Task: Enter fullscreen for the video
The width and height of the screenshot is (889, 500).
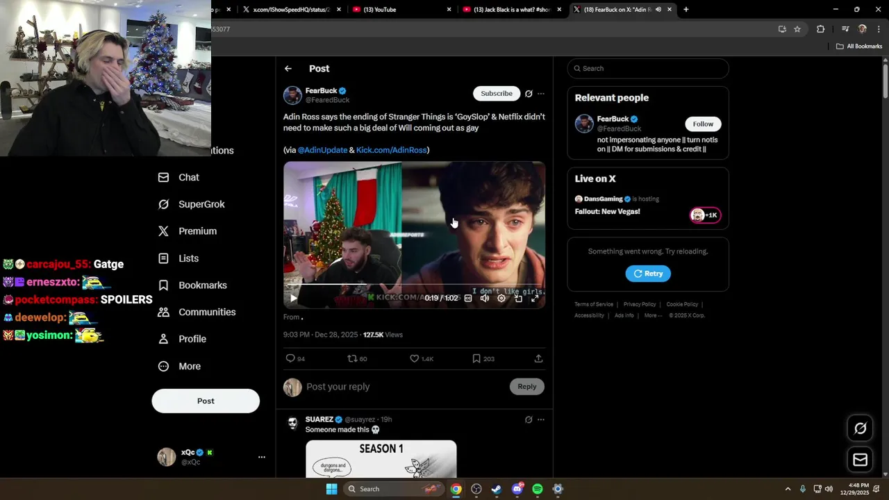Action: (x=535, y=298)
